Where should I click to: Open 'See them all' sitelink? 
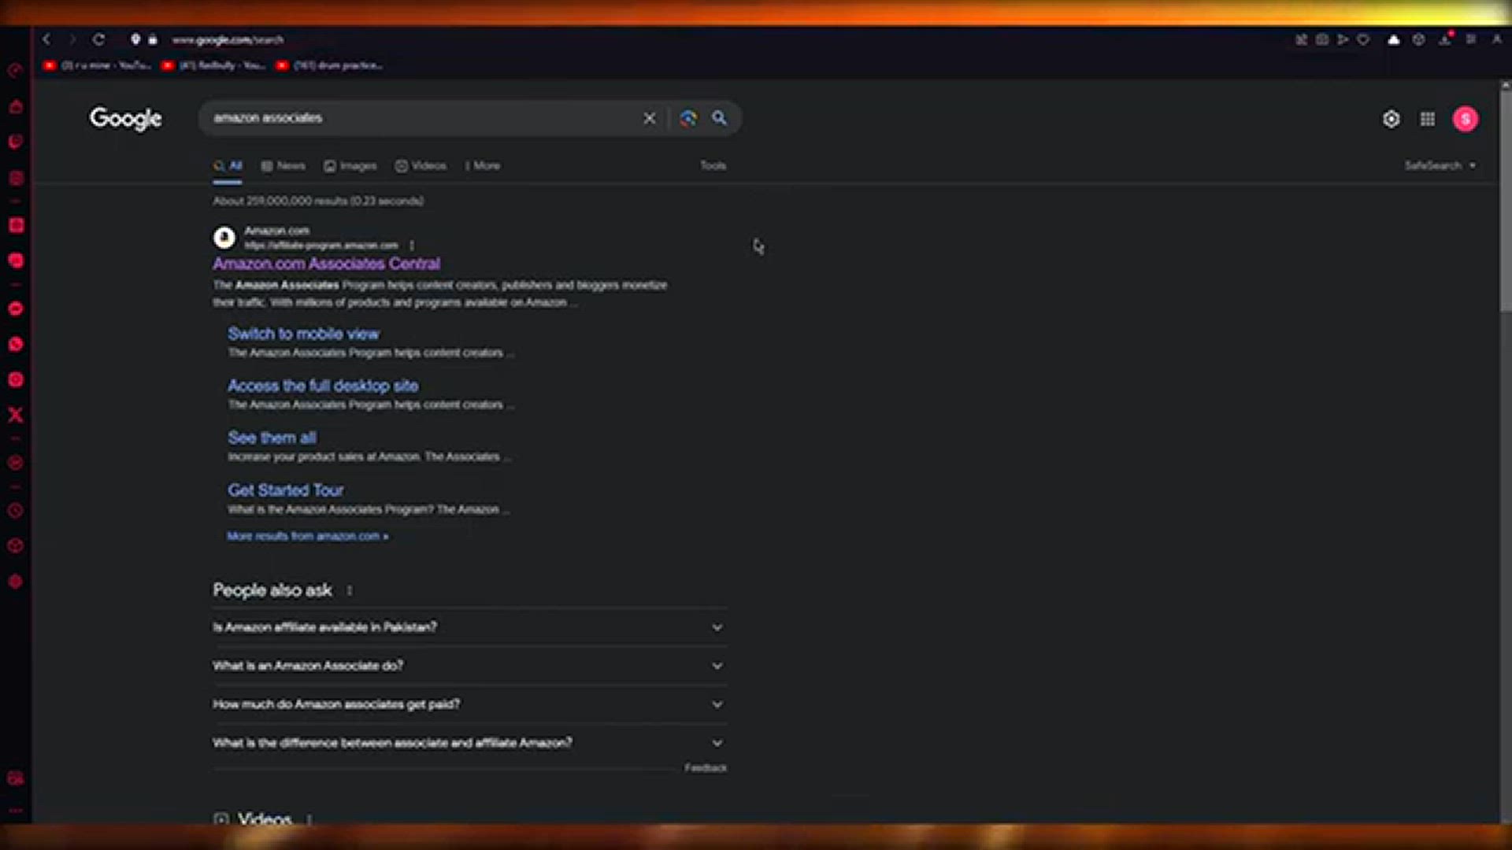tap(272, 438)
